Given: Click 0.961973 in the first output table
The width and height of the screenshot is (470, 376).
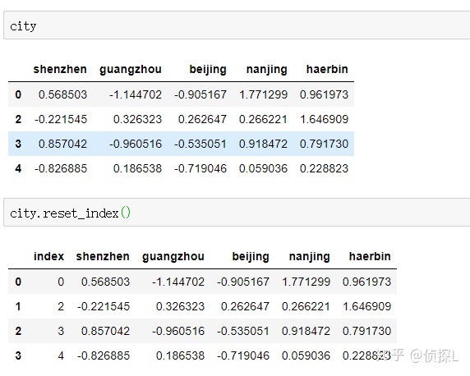Looking at the screenshot, I should (x=324, y=94).
